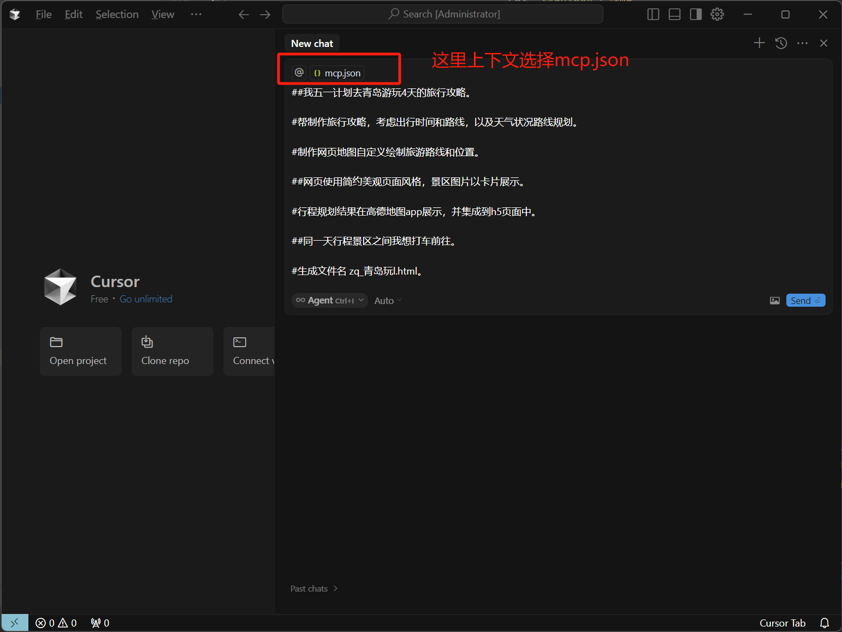Image resolution: width=842 pixels, height=632 pixels.
Task: Go back with the left arrow
Action: click(x=244, y=14)
